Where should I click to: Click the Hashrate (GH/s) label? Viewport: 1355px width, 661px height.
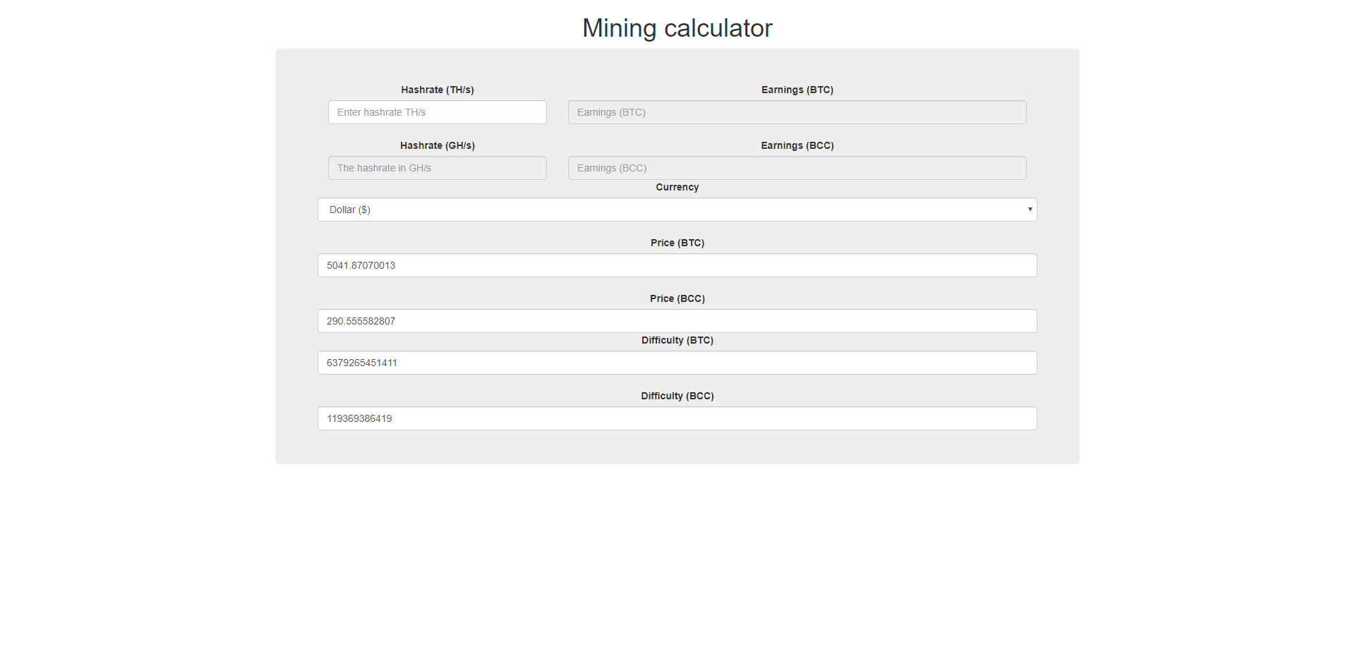coord(438,145)
